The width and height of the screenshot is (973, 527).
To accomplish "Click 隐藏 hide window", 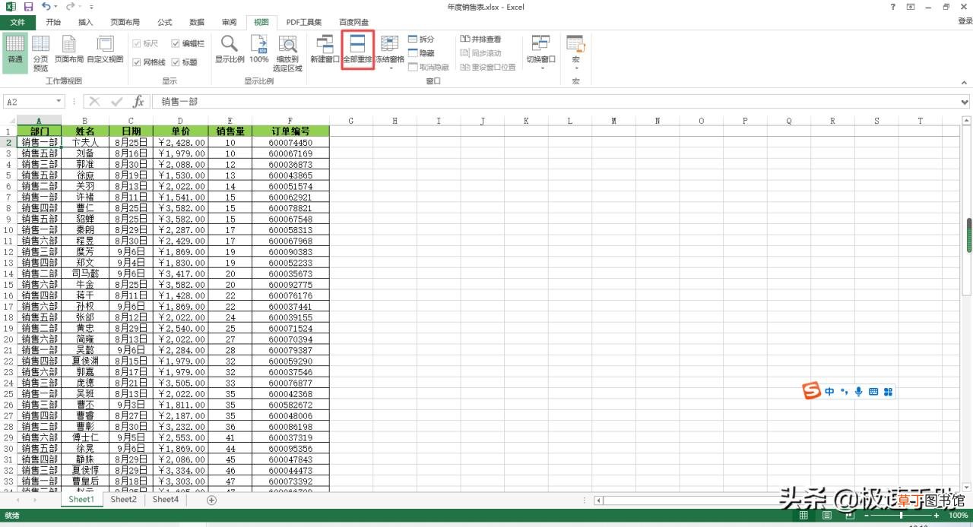I will (x=421, y=53).
